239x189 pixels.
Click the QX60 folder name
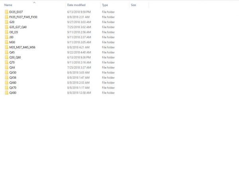pos(13,83)
